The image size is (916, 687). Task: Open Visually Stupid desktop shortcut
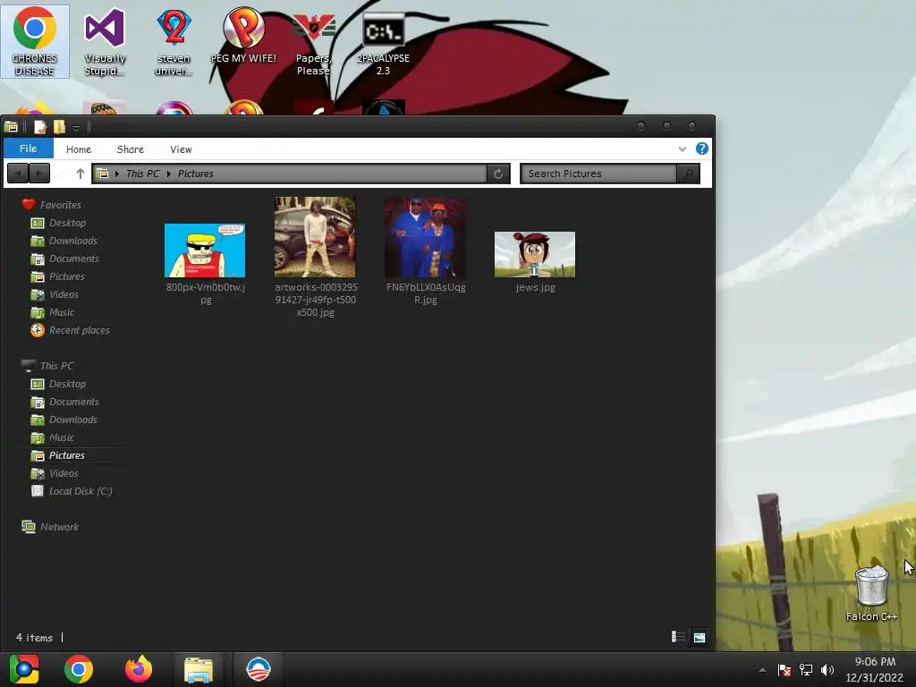[x=105, y=41]
